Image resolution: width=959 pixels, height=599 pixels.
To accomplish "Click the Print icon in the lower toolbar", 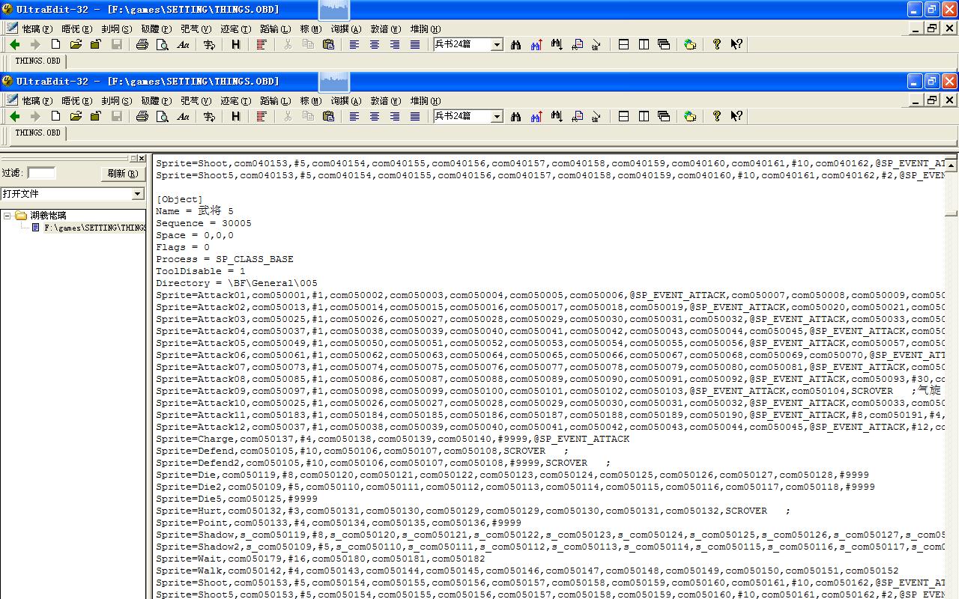I will (x=142, y=116).
